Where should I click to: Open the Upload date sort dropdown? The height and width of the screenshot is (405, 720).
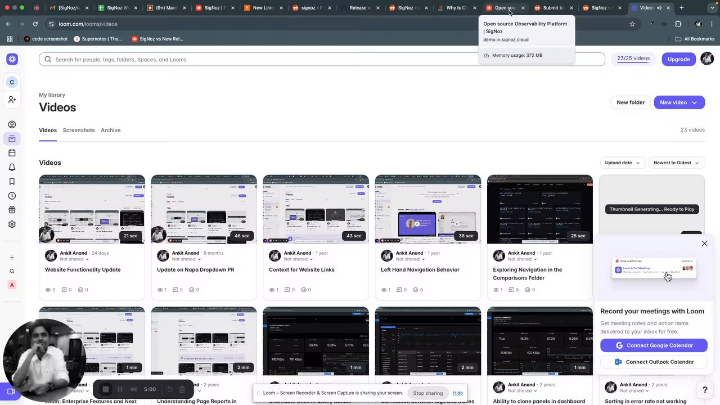point(622,163)
